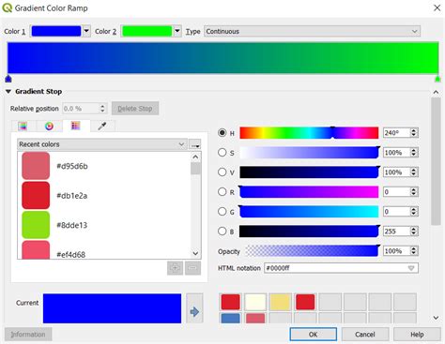445x344 pixels.
Task: Click the swatch palette options button
Action: (x=195, y=144)
